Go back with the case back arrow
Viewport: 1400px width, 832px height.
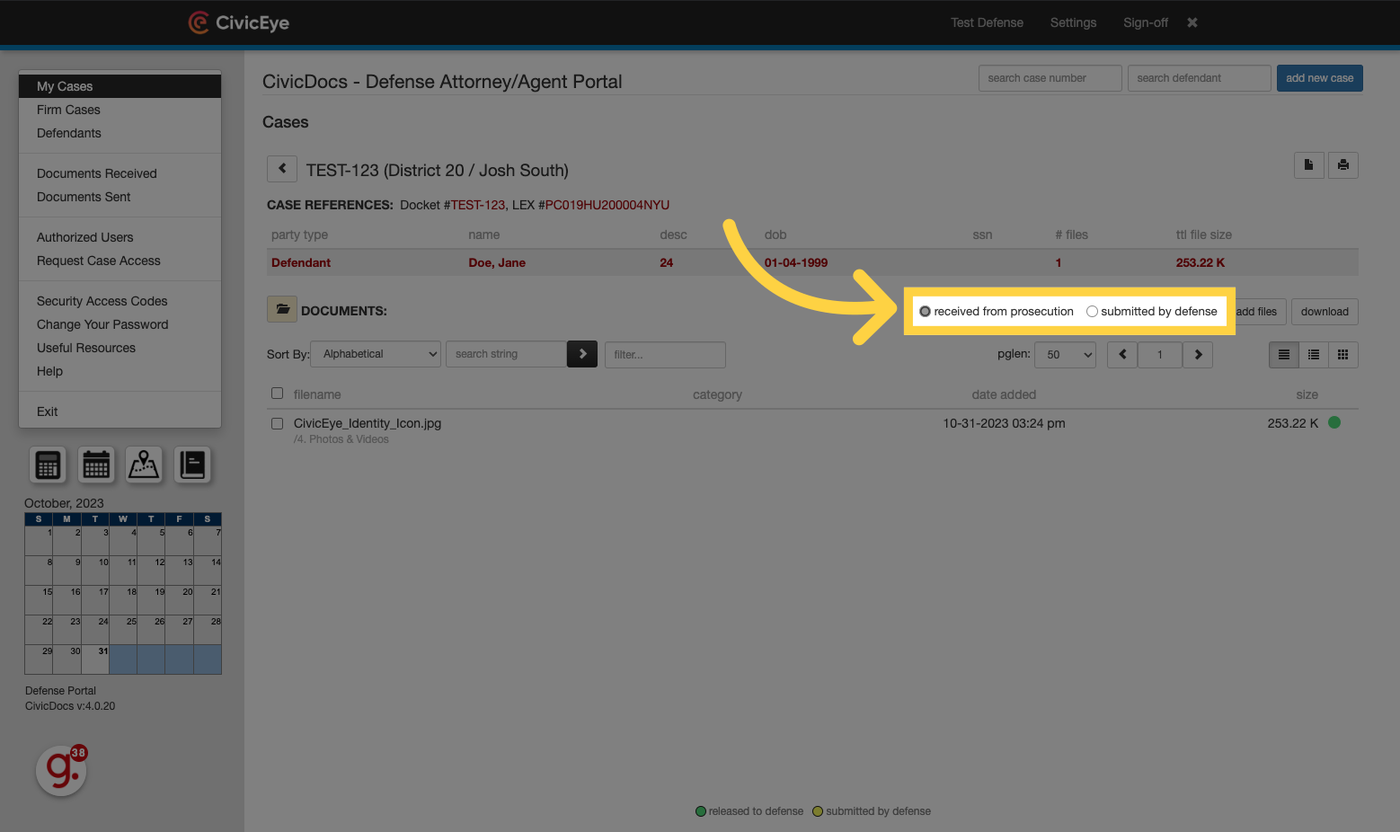click(x=282, y=169)
